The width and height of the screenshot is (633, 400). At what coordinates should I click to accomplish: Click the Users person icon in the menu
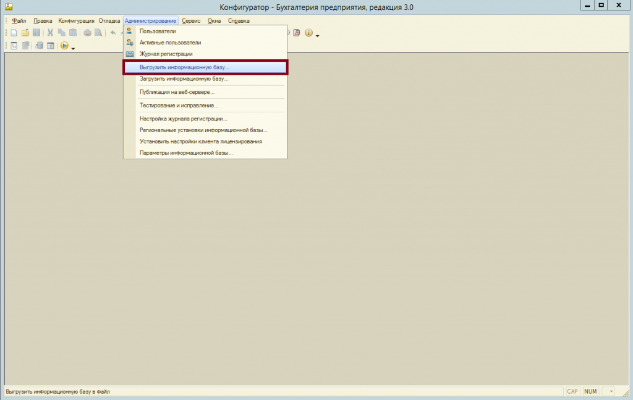pyautogui.click(x=129, y=31)
